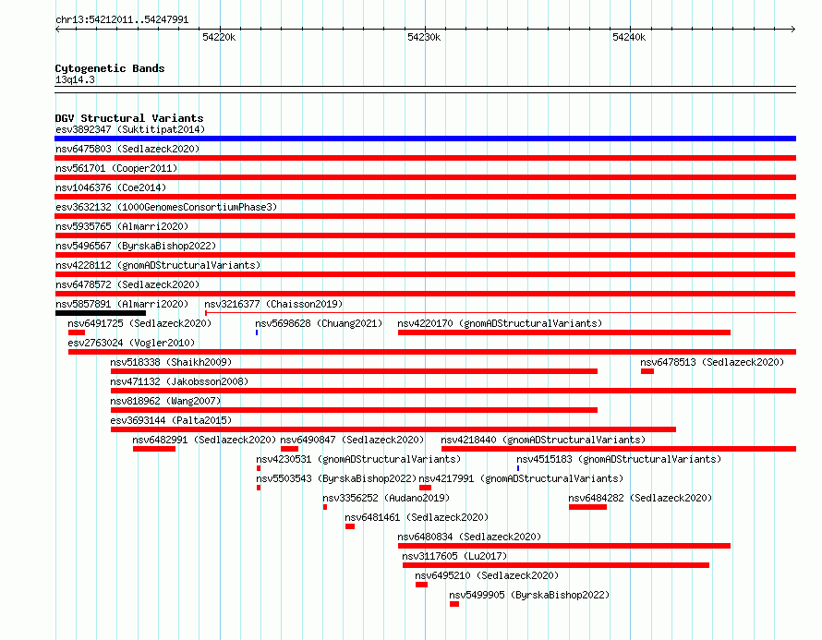The image size is (822, 640).
Task: Select the red bar under nsv4220170
Action: 564,332
